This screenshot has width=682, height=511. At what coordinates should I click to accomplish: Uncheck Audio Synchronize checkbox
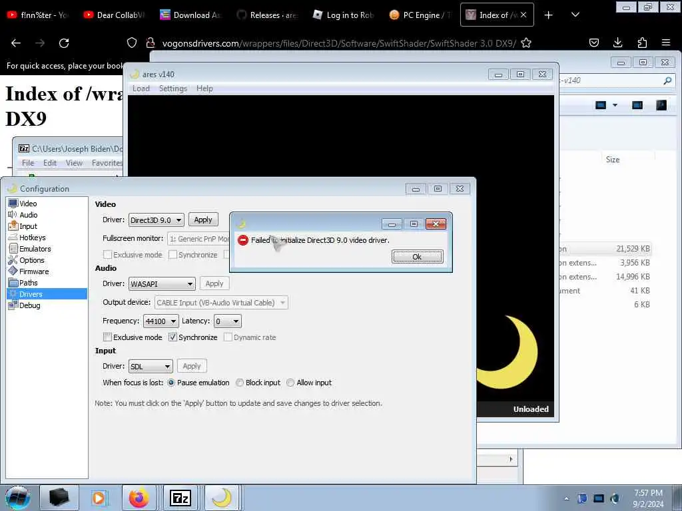pyautogui.click(x=172, y=337)
